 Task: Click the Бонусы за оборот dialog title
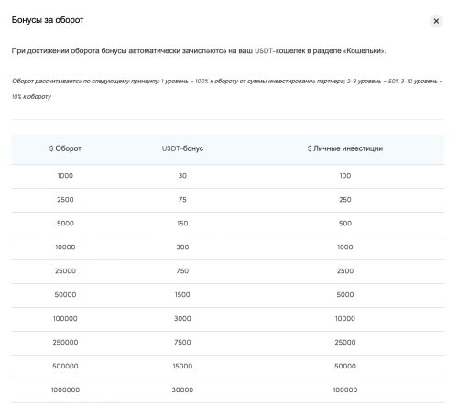click(48, 20)
